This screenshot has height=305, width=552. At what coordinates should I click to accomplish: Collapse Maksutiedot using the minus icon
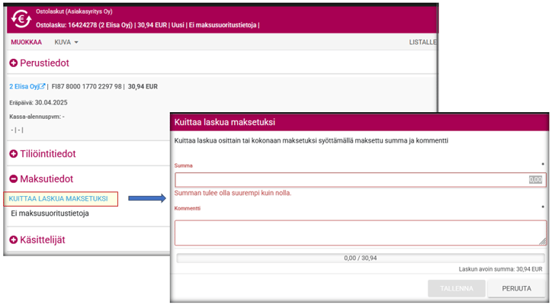14,179
